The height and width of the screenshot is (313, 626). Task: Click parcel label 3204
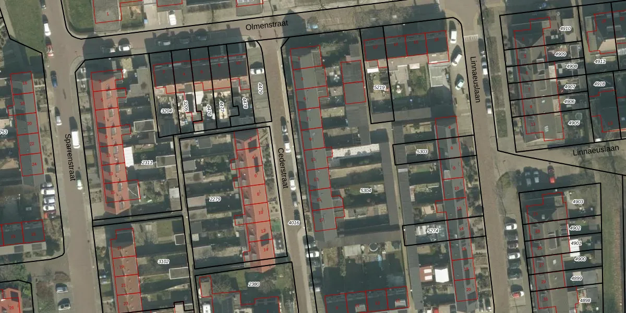click(166, 111)
